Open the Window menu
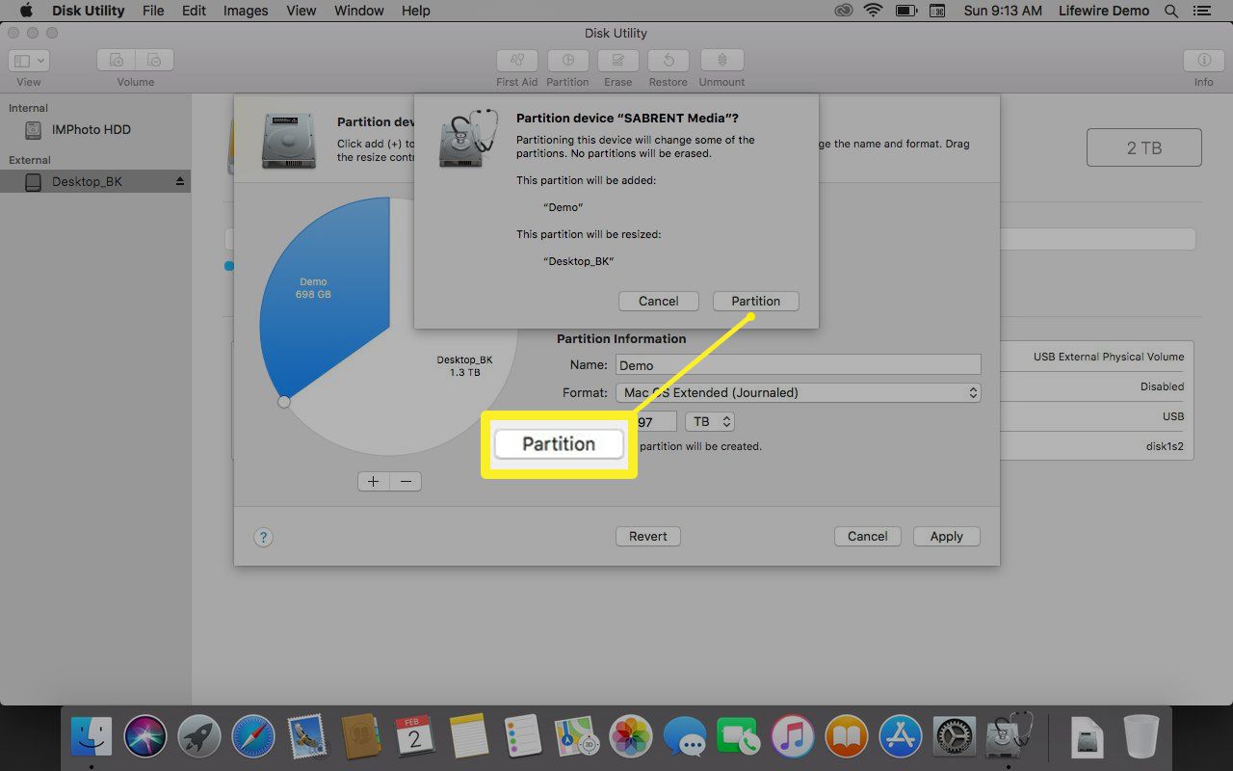Screen dimensions: 1233x771 tap(358, 11)
